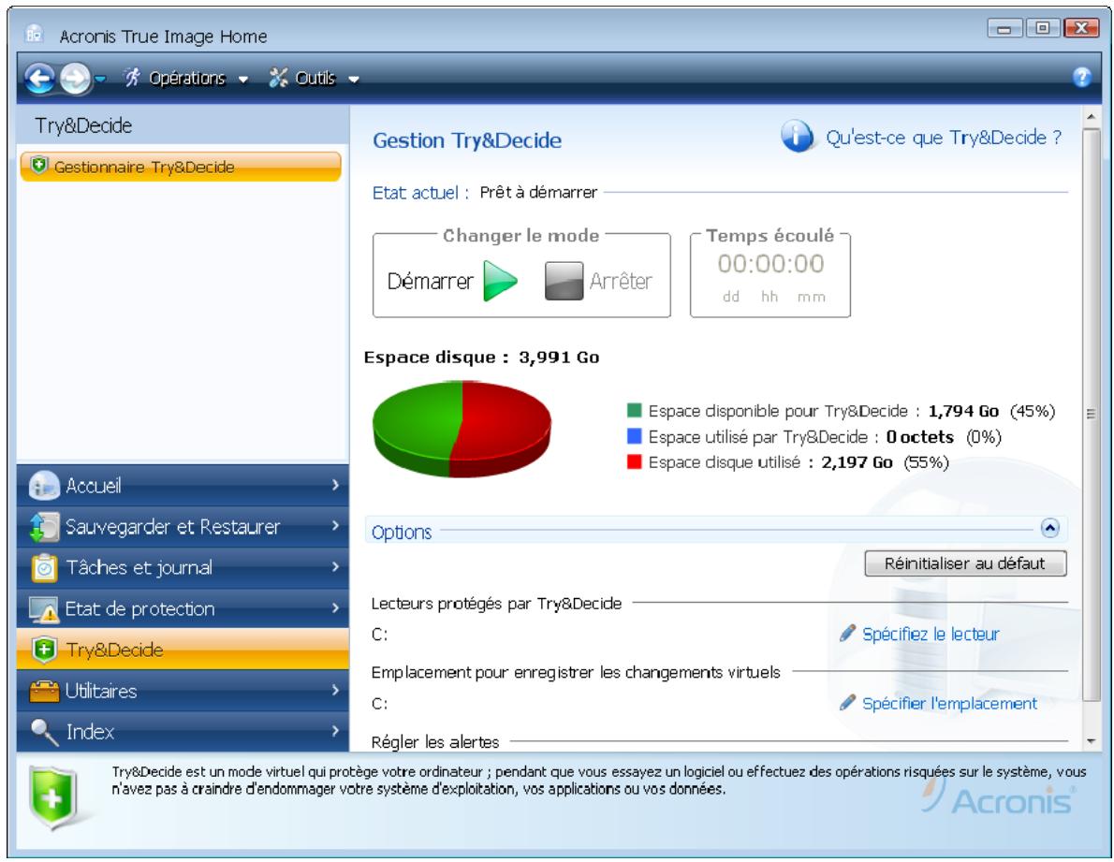Screen dimensions: 1114x862
Task: Click the Lecteurs protégés par Try&Decide heading
Action: coord(496,604)
